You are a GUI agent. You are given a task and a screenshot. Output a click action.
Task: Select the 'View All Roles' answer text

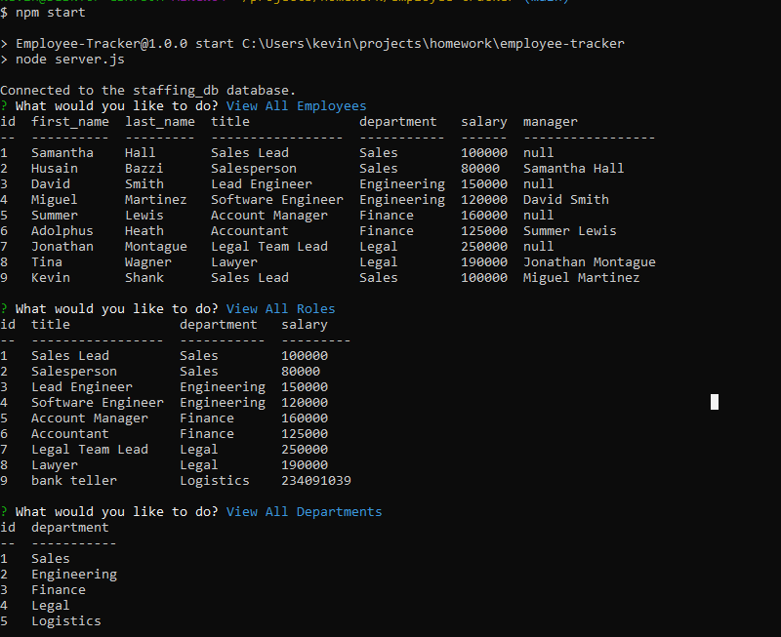click(x=280, y=309)
